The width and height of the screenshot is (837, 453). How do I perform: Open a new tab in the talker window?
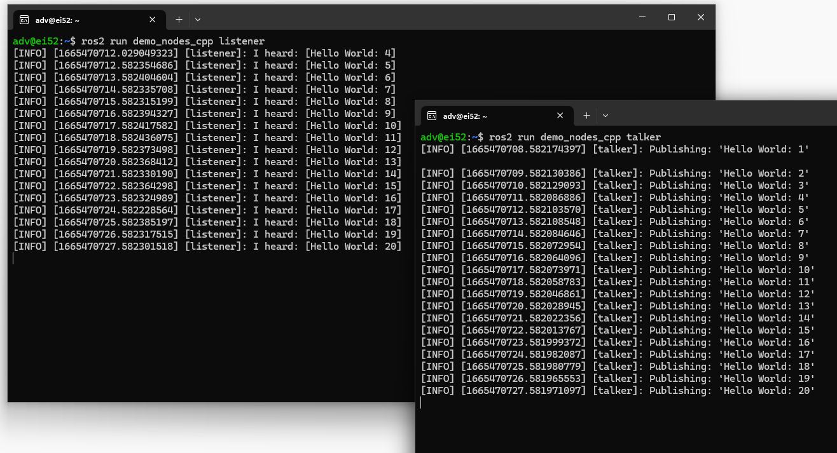point(586,116)
